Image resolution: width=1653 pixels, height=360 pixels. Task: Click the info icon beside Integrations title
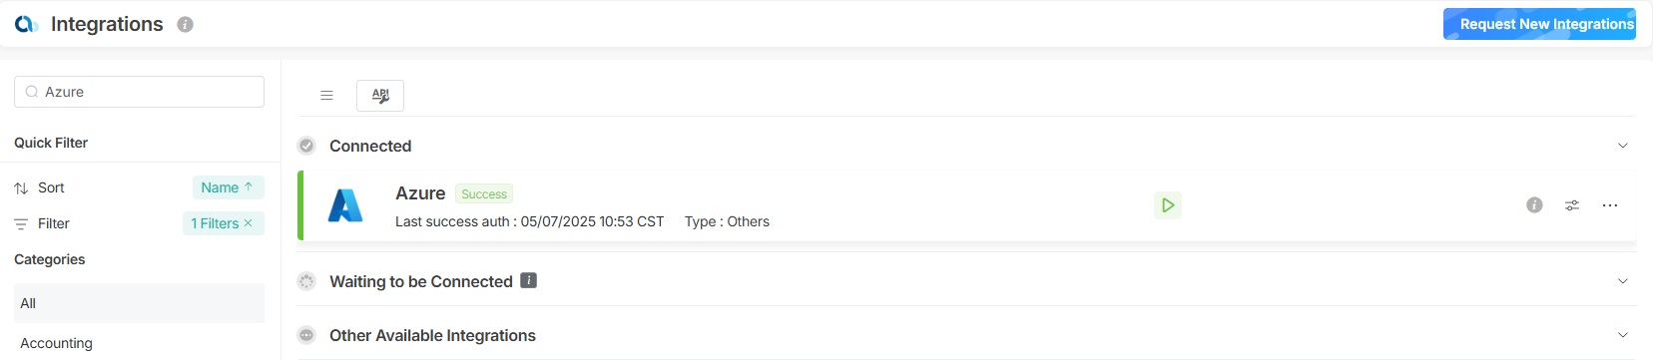point(185,25)
